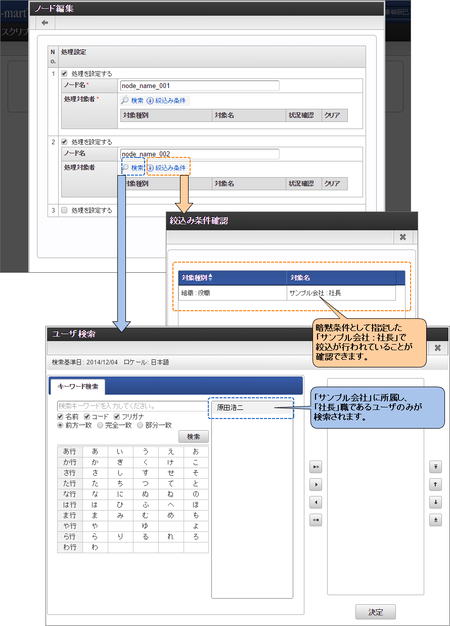Click the 検索 link for node_name_001

[137, 101]
